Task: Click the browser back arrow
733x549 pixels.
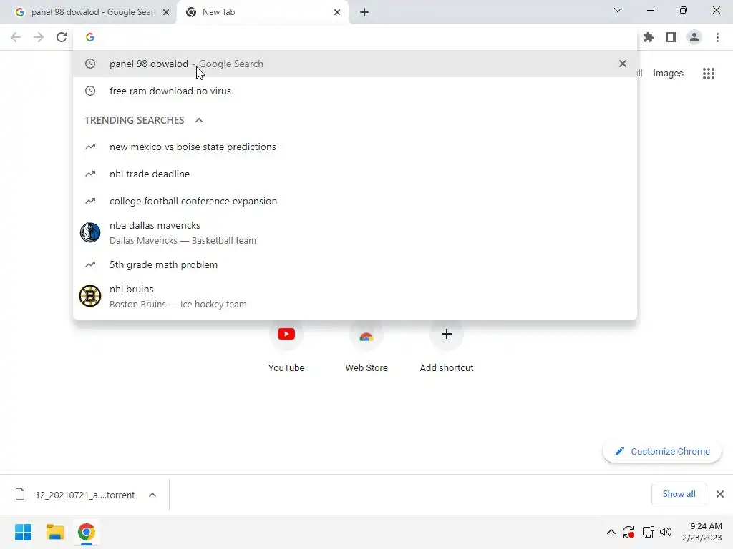Action: (16, 37)
